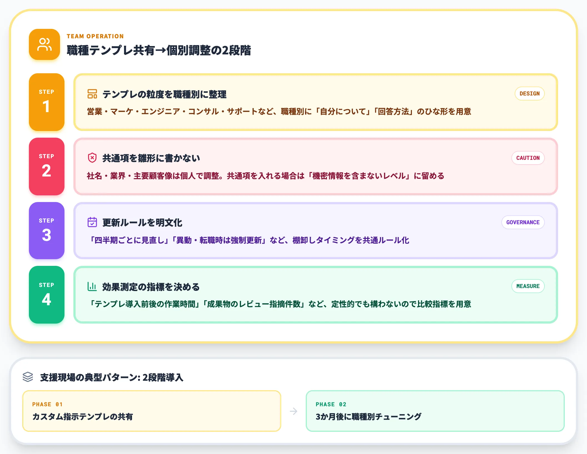Open the PHASE 01 カスタム指示テンプレの共有 card
Viewport: 587px width, 454px height.
tap(152, 411)
